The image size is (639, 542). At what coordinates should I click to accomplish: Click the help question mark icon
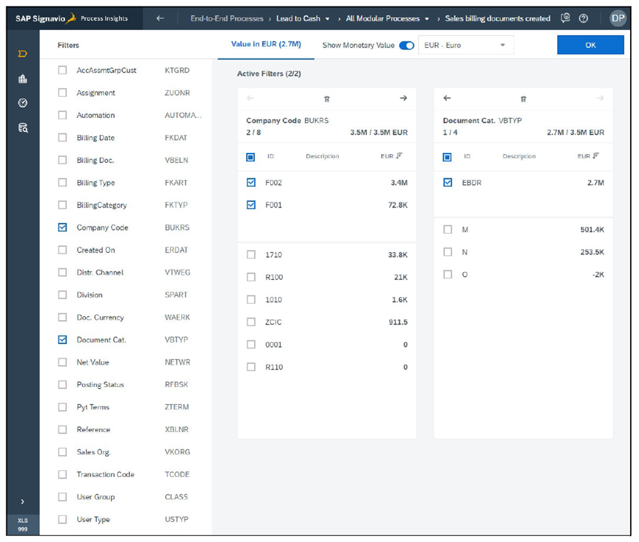[x=584, y=18]
